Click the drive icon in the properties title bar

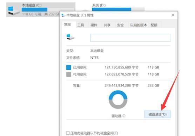pos(63,15)
